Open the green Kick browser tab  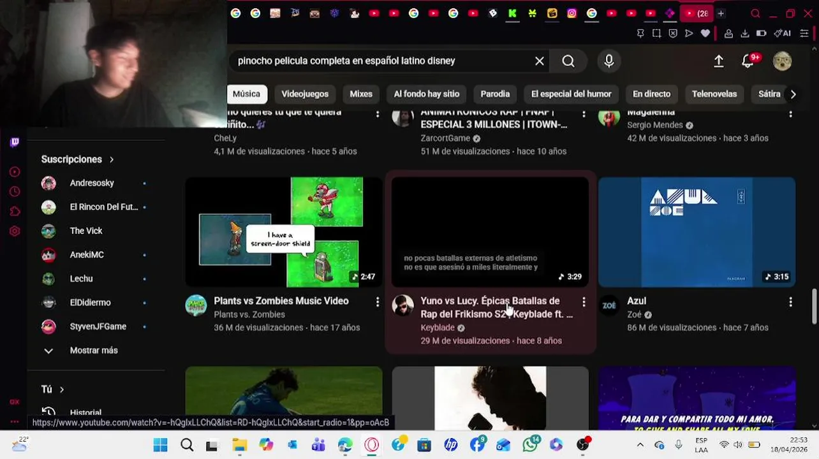pos(512,13)
